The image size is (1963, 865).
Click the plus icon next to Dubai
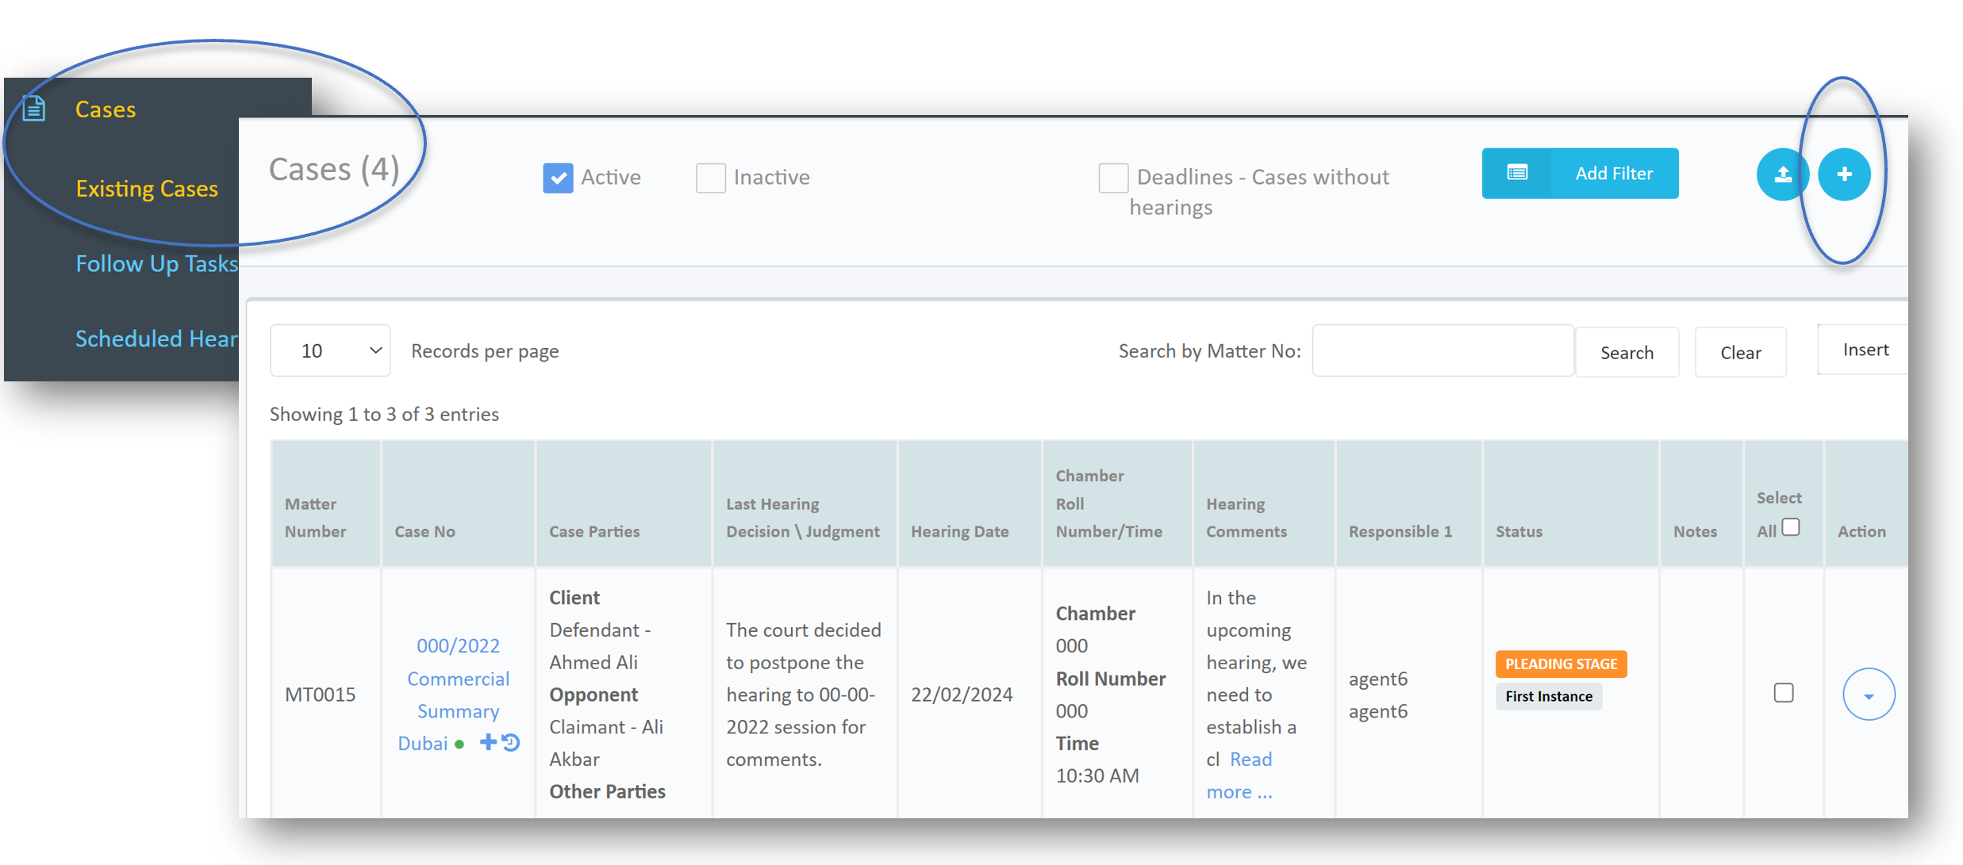click(487, 742)
